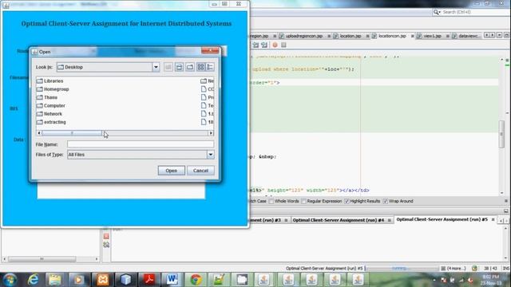Select the Computer folder

[x=50, y=106]
